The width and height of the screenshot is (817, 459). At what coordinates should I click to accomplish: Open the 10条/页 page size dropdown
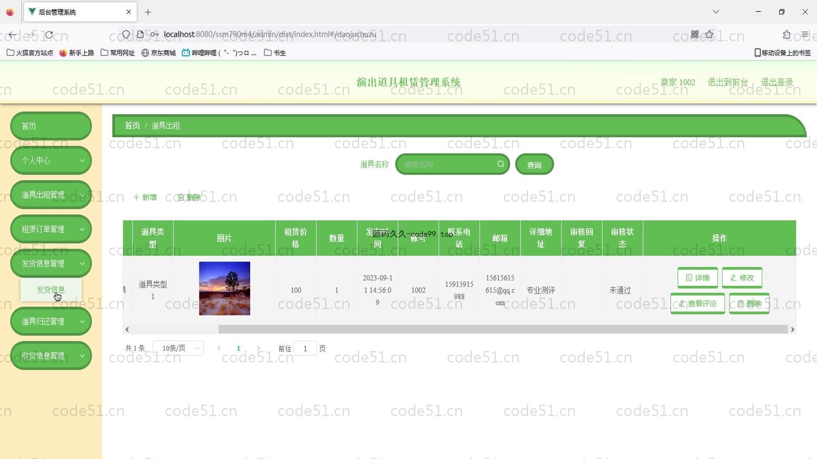178,348
